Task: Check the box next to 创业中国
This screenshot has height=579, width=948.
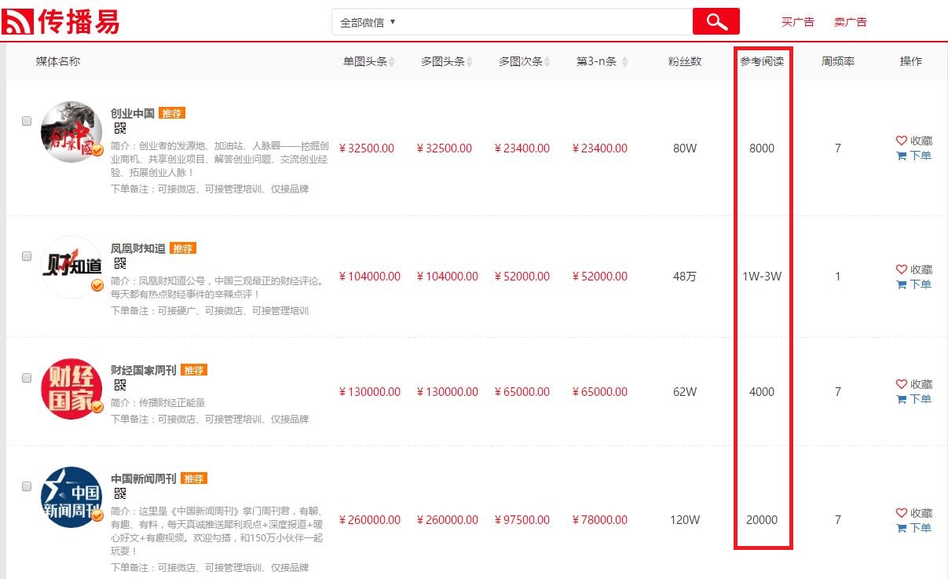Action: (27, 121)
